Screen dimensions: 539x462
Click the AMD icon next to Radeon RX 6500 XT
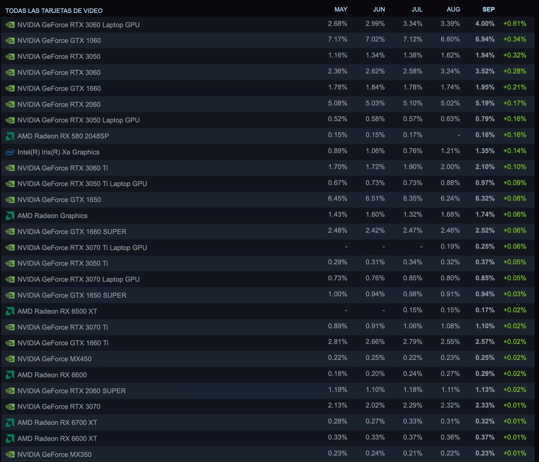pyautogui.click(x=10, y=311)
